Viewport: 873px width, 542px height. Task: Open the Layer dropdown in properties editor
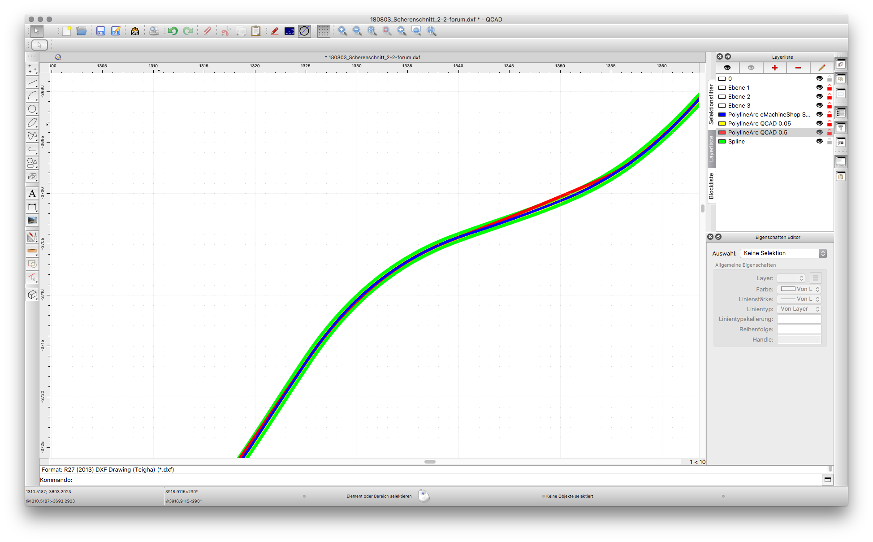791,278
